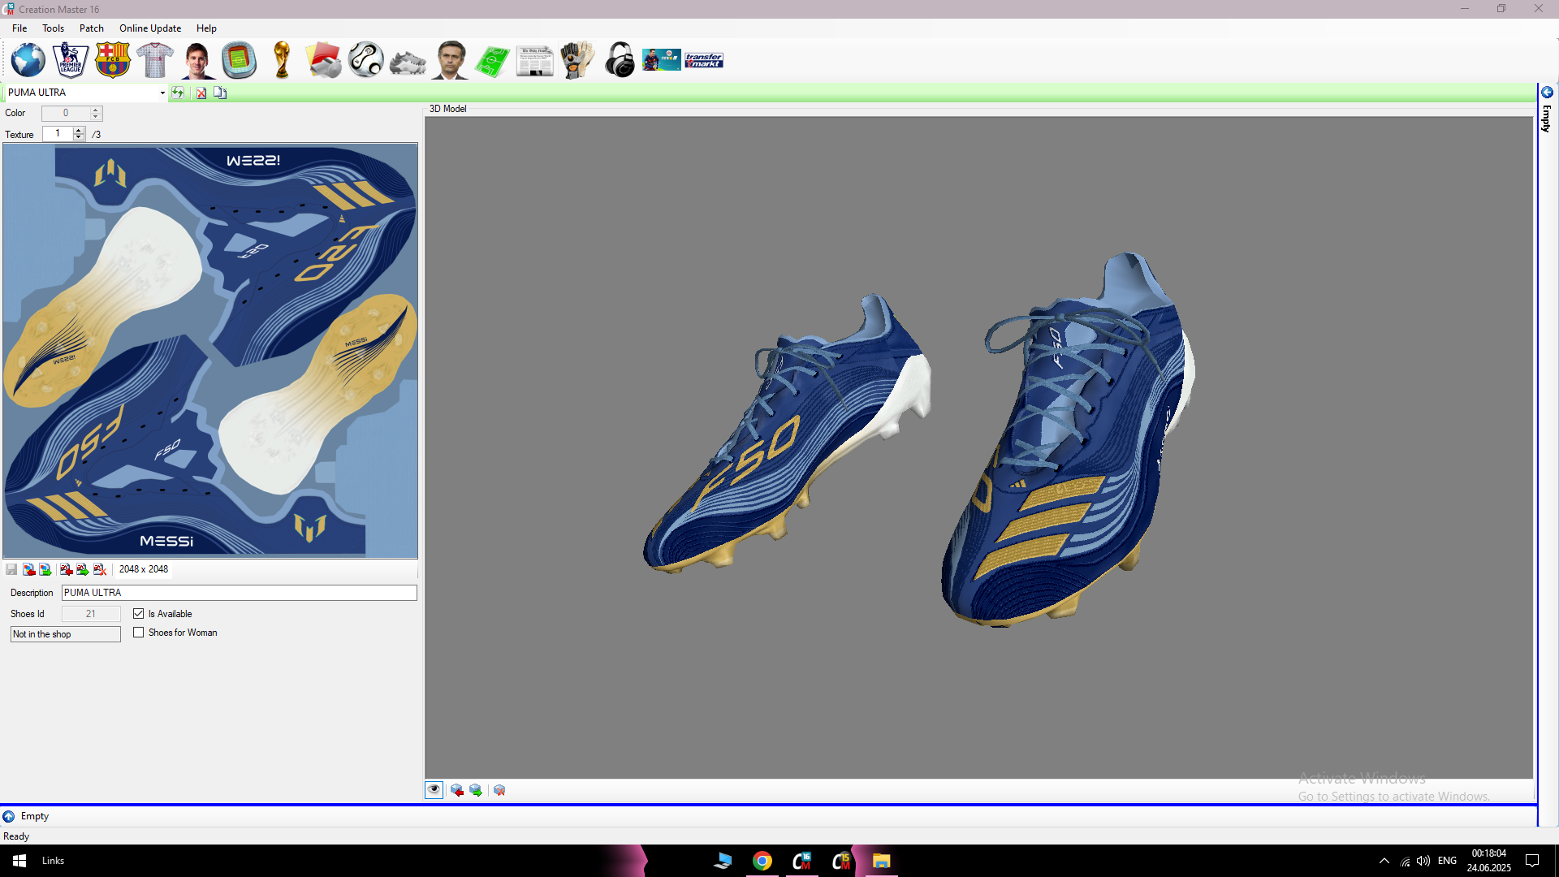
Task: Open the notifications action center icon
Action: pyautogui.click(x=1532, y=861)
